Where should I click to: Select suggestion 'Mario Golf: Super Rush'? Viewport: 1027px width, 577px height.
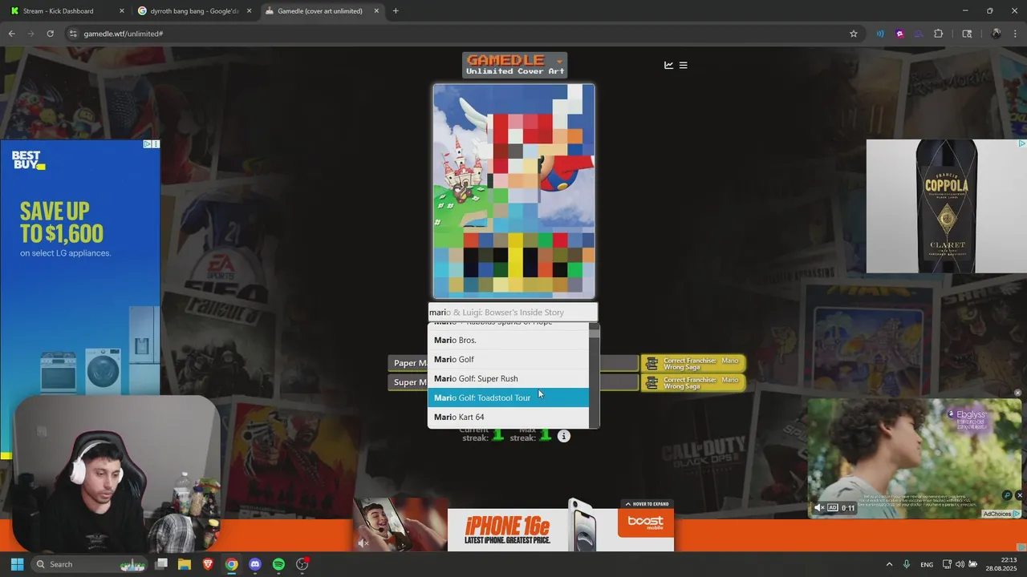pyautogui.click(x=508, y=378)
